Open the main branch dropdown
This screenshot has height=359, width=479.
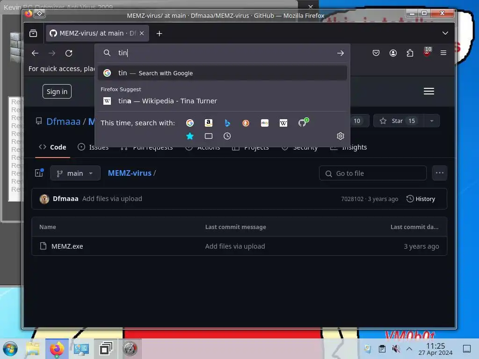coord(75,173)
